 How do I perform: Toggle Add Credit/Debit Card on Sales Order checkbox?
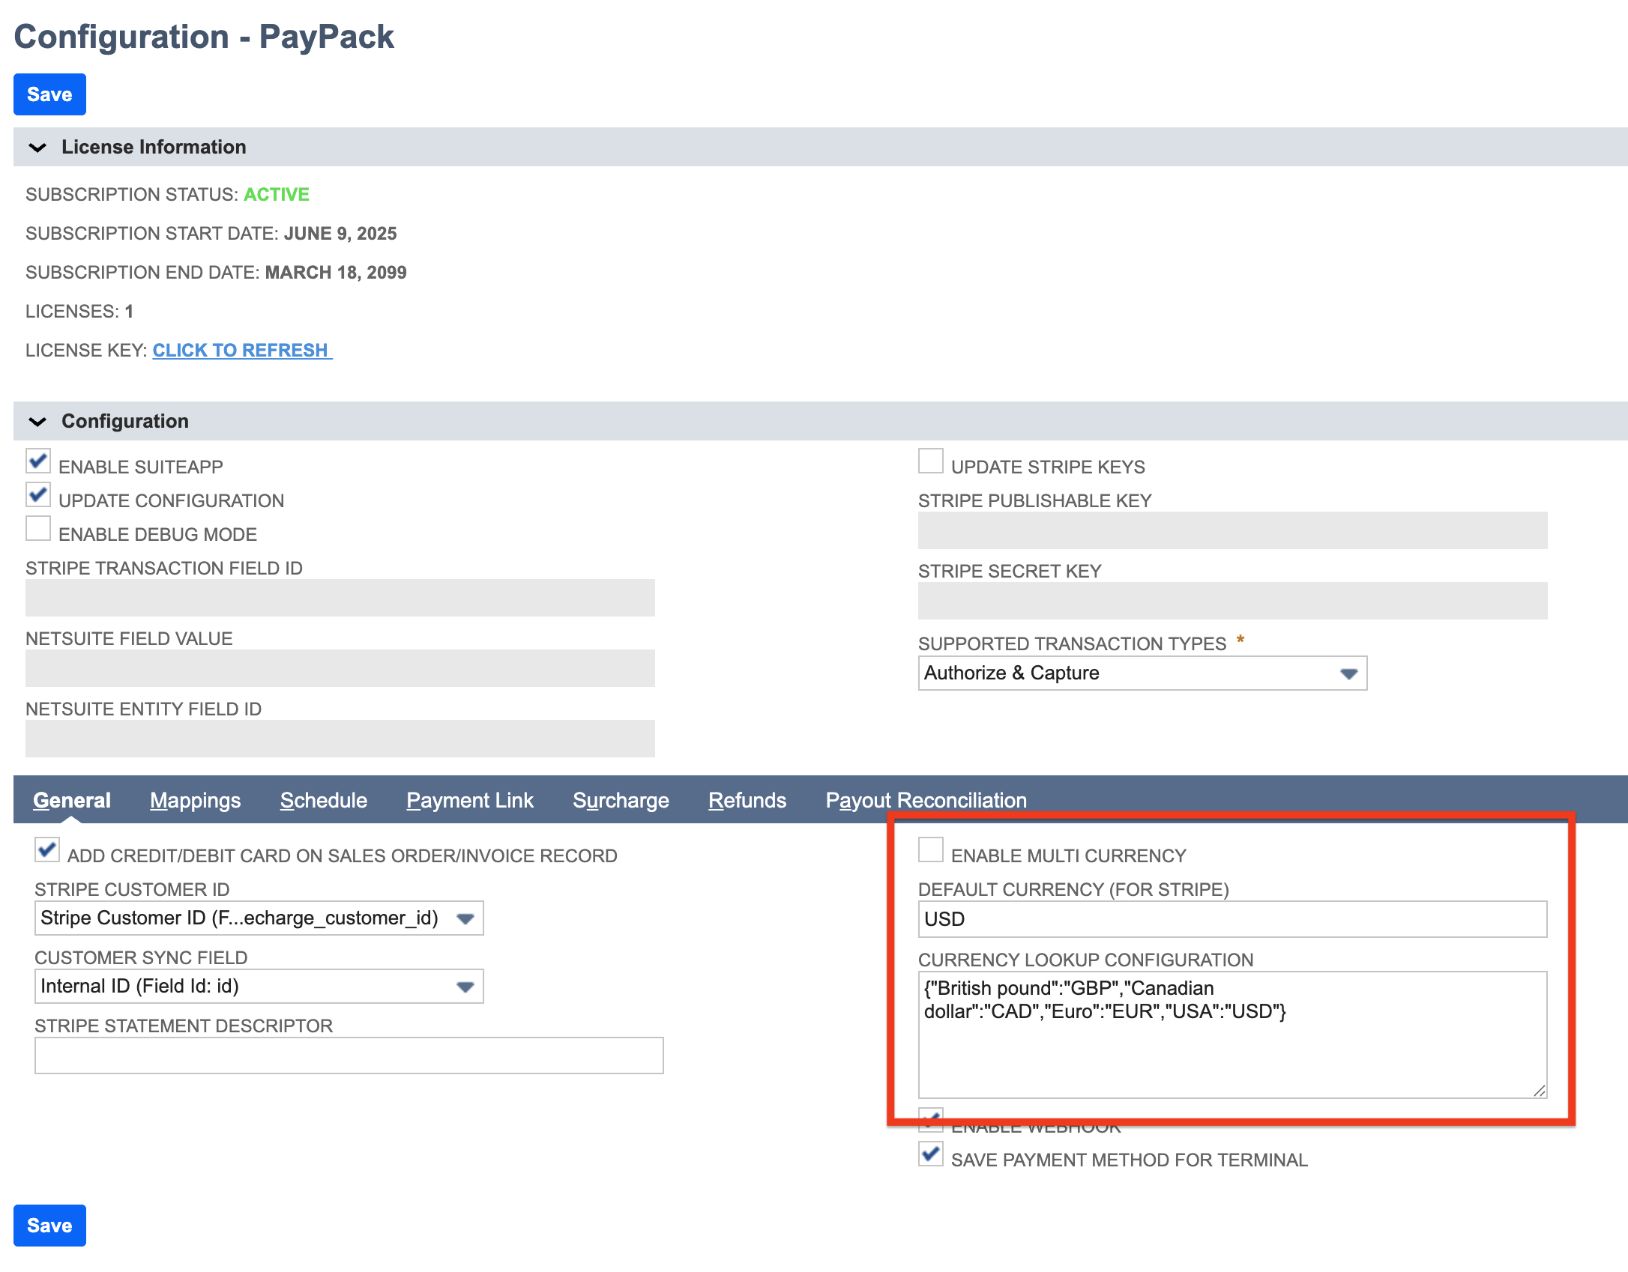(x=47, y=850)
